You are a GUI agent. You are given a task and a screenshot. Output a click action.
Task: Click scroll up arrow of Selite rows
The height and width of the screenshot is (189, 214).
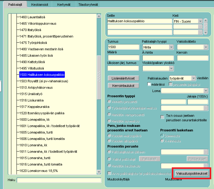pyautogui.click(x=206, y=21)
